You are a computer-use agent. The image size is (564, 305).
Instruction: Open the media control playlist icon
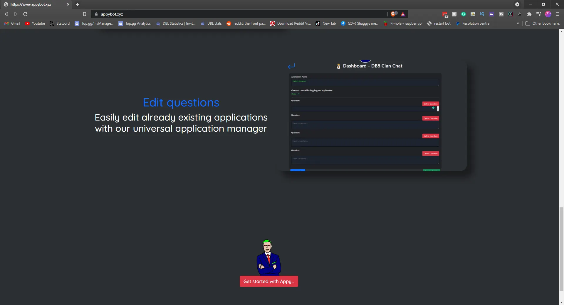(538, 14)
